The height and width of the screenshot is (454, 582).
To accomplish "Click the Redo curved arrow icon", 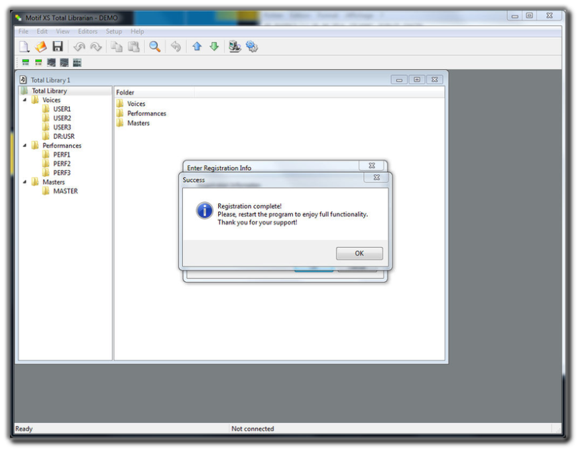I will 95,47.
